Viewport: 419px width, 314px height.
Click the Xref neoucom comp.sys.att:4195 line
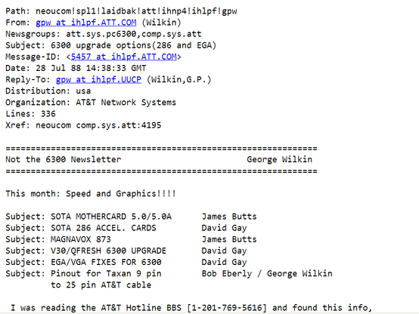click(x=83, y=125)
